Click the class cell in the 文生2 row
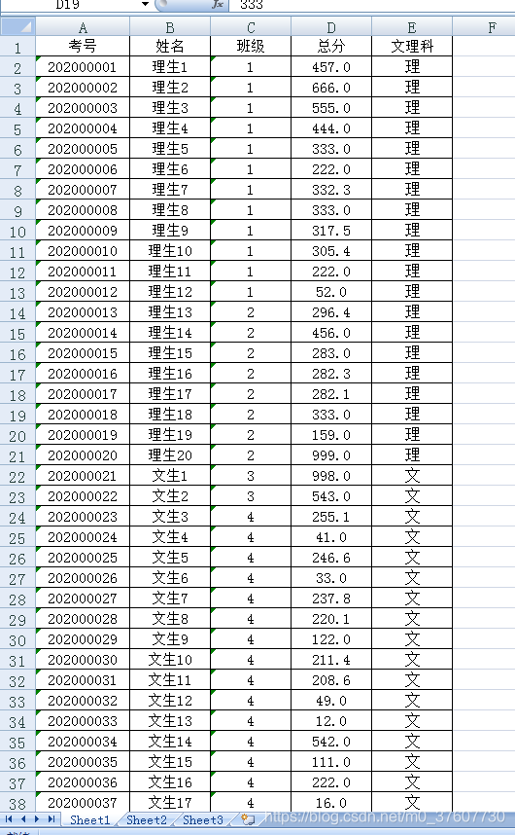 pos(251,496)
